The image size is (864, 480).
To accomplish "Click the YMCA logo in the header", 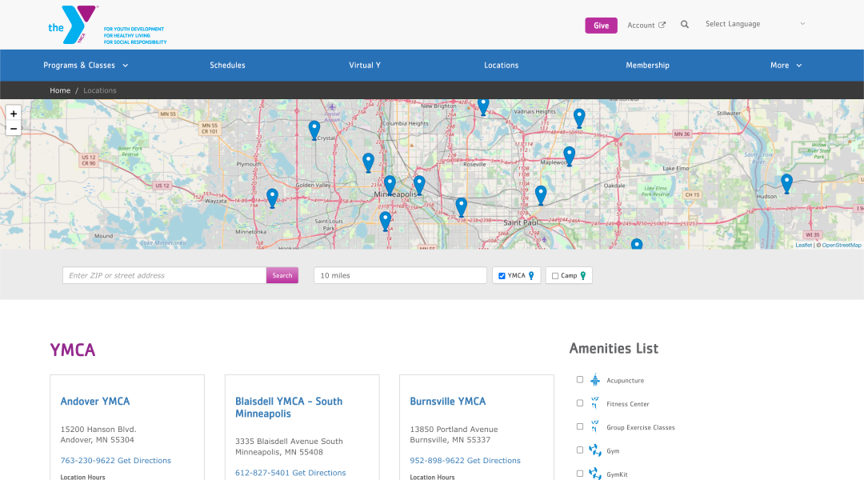I will pos(74,25).
